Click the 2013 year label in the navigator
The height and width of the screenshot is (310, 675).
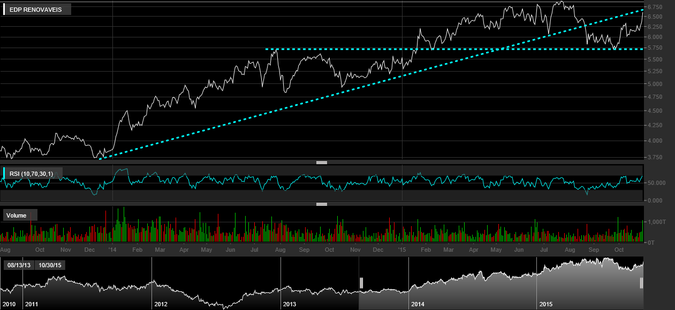pyautogui.click(x=289, y=304)
